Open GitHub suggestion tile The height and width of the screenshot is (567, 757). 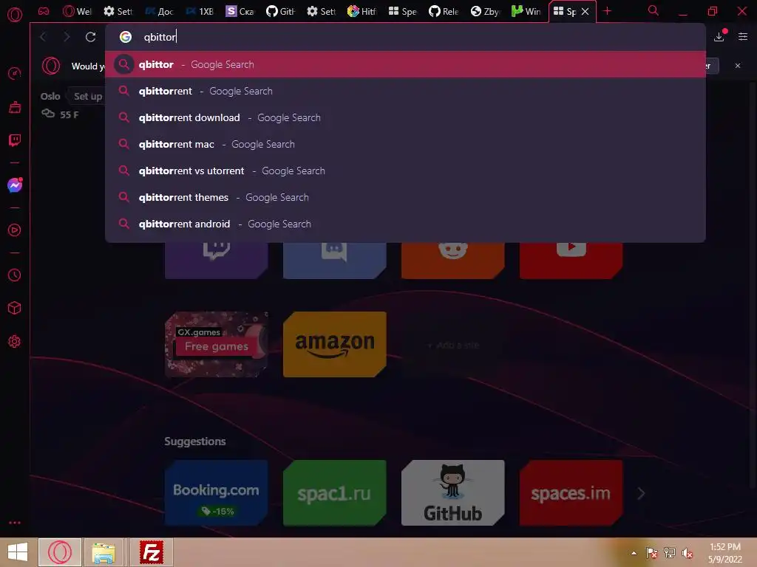(453, 492)
